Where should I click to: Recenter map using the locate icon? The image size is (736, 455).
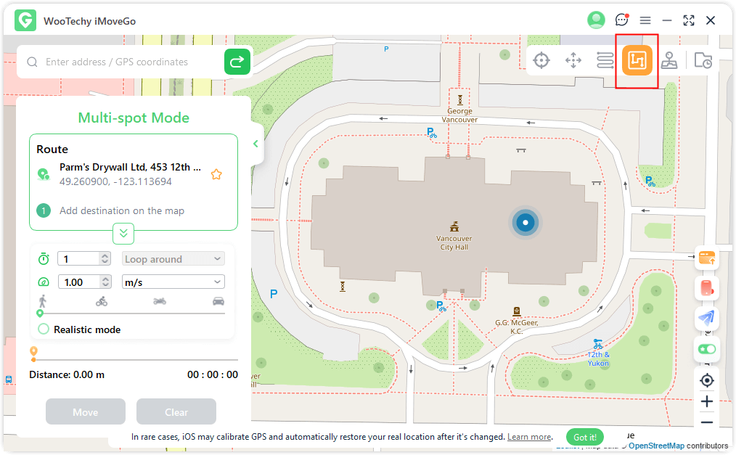[707, 380]
